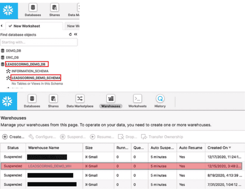Select the LEADSCORING_DEMO_WH warehouse name
The height and width of the screenshot is (189, 245).
point(50,166)
